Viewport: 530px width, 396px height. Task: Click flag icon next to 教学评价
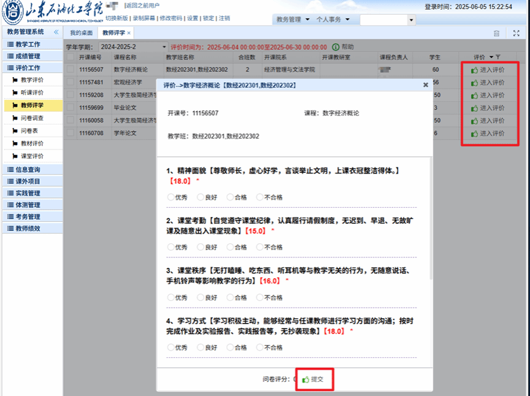[15, 80]
